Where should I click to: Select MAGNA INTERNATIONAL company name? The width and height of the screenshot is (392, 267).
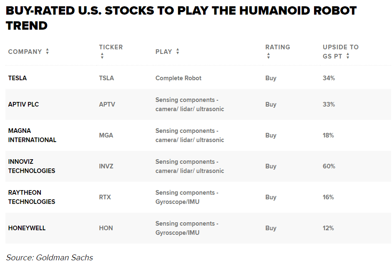point(32,135)
